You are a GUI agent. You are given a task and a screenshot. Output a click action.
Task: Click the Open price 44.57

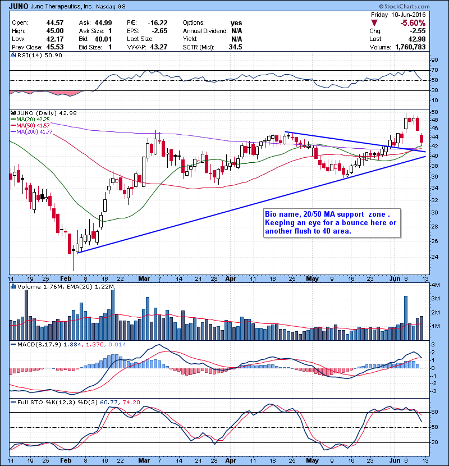55,23
